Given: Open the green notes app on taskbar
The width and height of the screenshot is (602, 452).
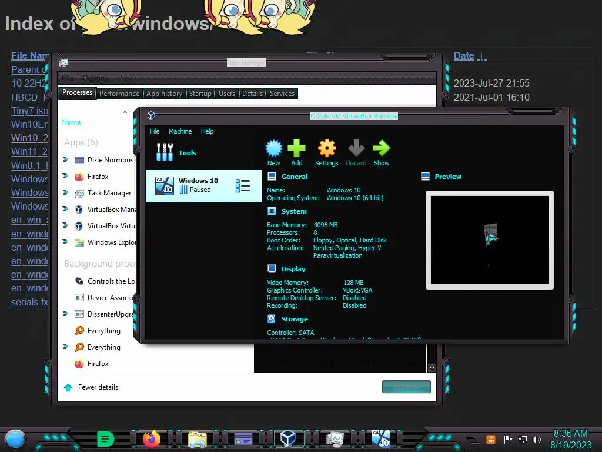Looking at the screenshot, I should point(106,439).
